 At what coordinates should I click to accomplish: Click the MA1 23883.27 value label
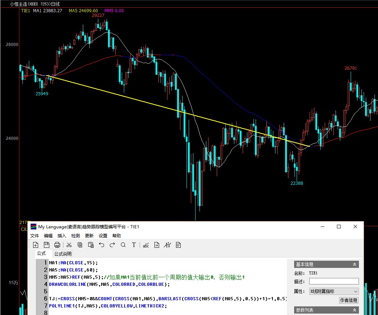(x=48, y=10)
